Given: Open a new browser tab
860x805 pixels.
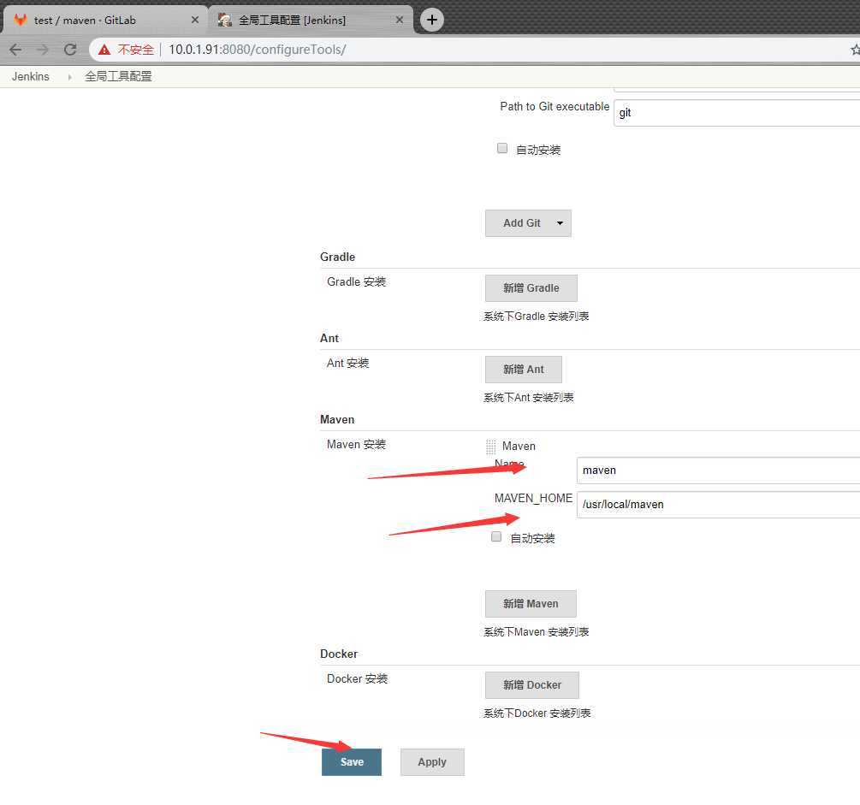Looking at the screenshot, I should (x=432, y=20).
